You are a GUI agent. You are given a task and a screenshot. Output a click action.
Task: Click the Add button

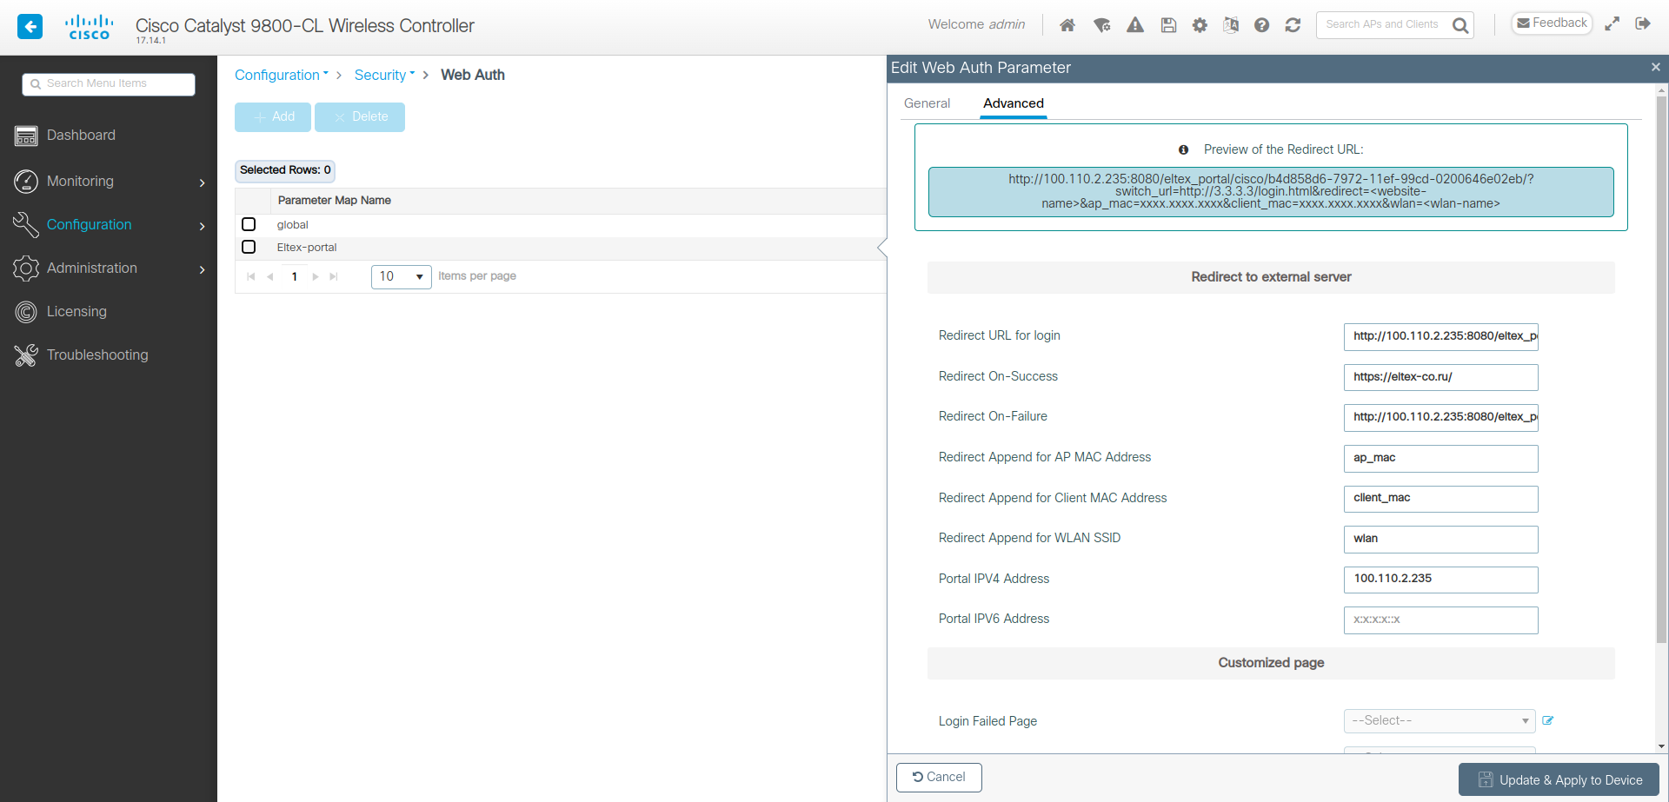(x=273, y=117)
